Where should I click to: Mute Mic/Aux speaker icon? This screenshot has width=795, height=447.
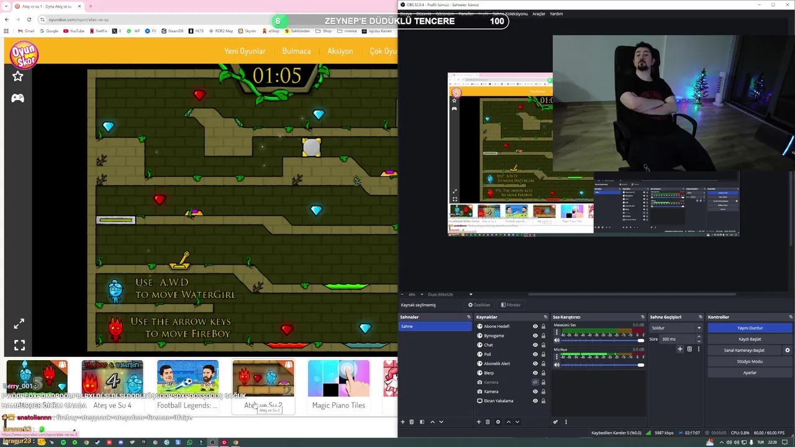coord(556,364)
